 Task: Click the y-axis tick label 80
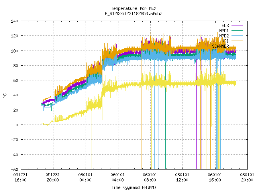click(16, 66)
